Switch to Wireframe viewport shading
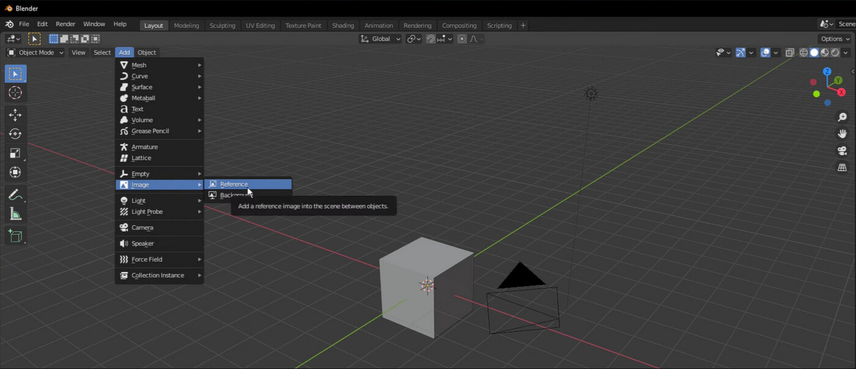This screenshot has height=369, width=856. (x=803, y=53)
